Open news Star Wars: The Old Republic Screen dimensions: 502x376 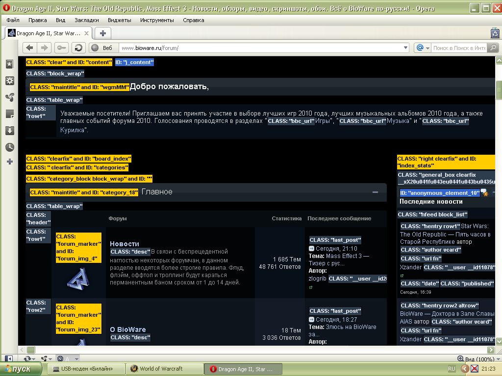(x=445, y=234)
